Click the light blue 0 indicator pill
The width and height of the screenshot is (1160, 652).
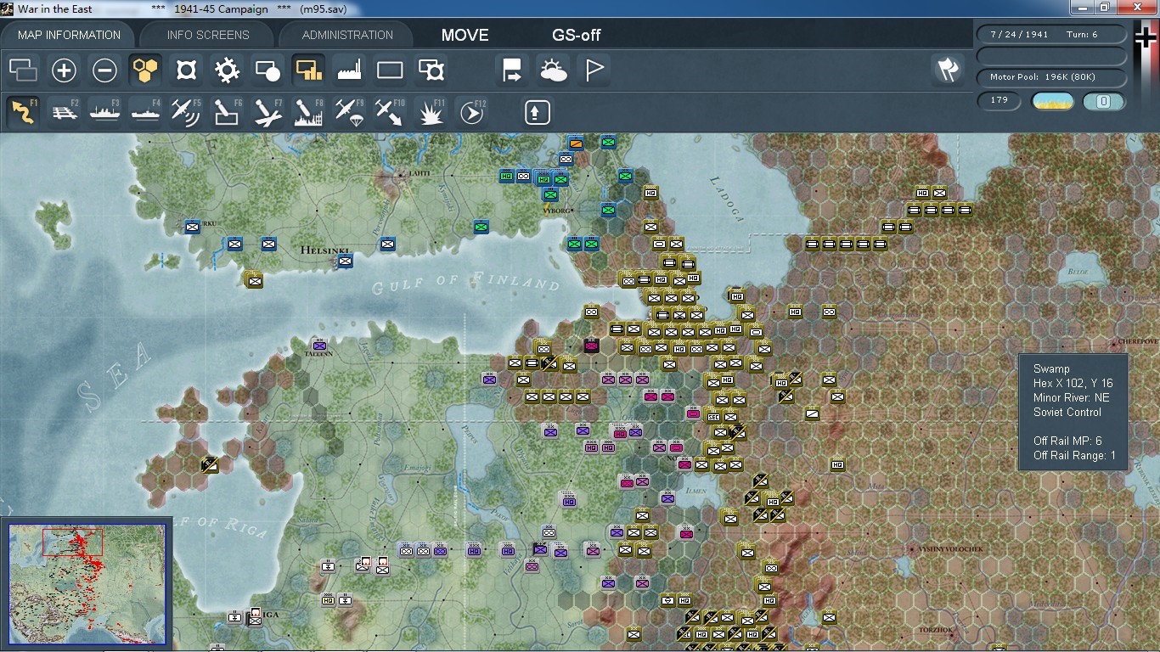[1104, 101]
